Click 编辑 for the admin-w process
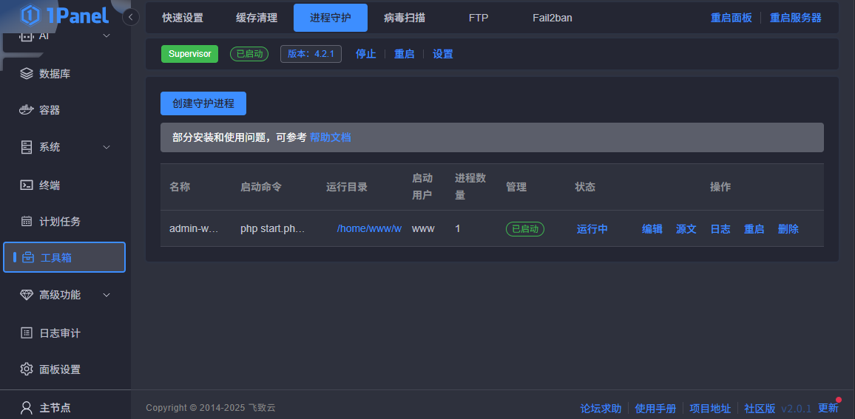Image resolution: width=855 pixels, height=419 pixels. coord(652,229)
